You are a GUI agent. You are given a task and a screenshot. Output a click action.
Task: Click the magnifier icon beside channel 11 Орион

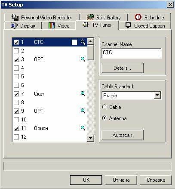click(83, 128)
